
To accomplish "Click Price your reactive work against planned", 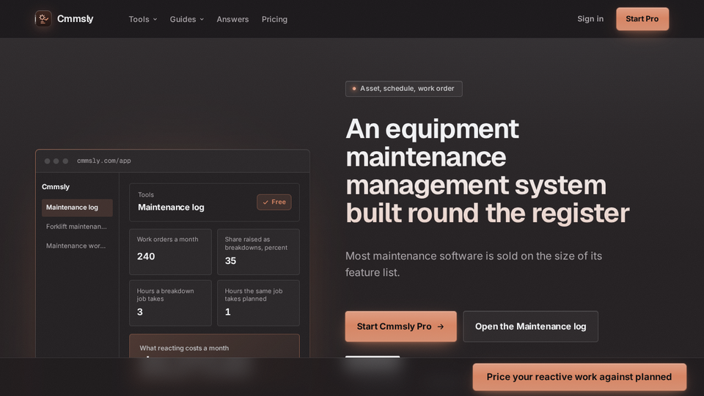I will tap(579, 377).
